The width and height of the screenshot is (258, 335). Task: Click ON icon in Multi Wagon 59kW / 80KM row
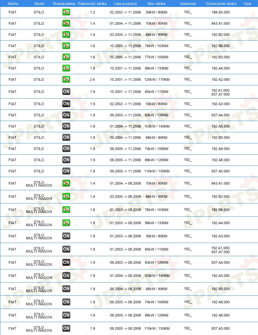66,236
